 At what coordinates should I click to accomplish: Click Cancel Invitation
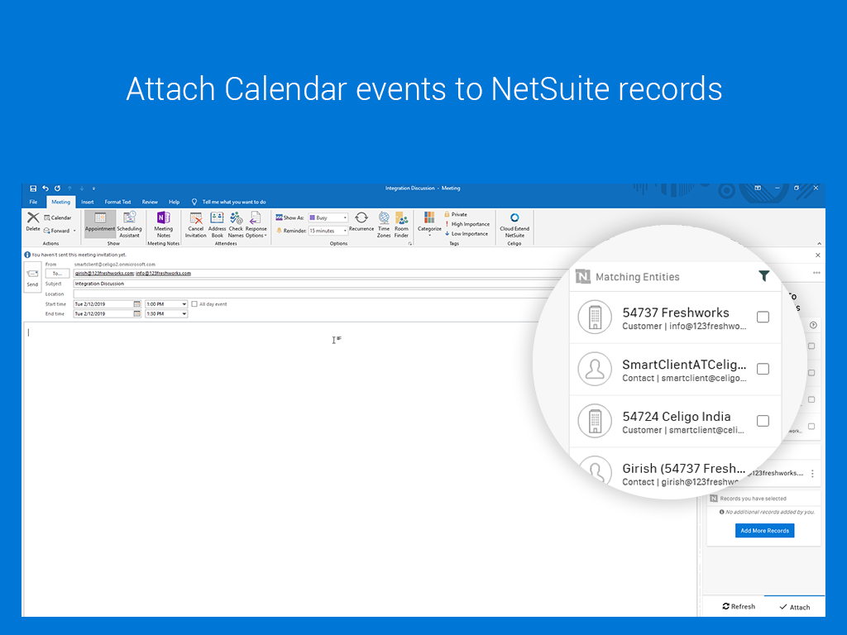coord(195,224)
